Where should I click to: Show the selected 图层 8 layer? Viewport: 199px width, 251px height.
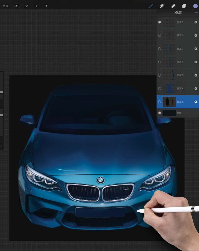pyautogui.click(x=160, y=102)
